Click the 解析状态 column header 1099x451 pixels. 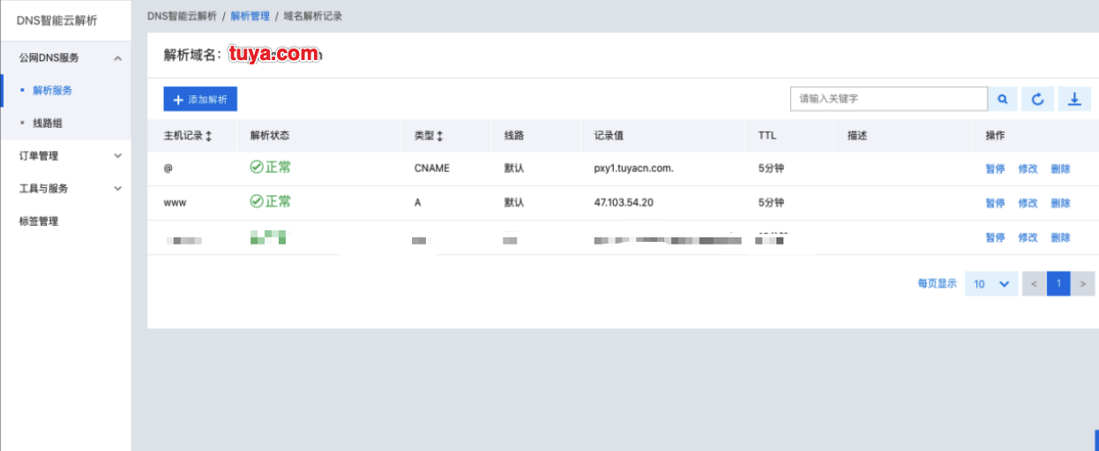pos(270,136)
